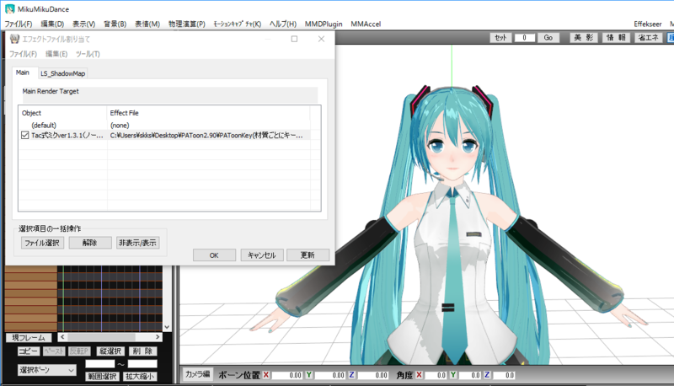The width and height of the screenshot is (674, 386).
Task: Click the ファイル選択 button
Action: (42, 243)
